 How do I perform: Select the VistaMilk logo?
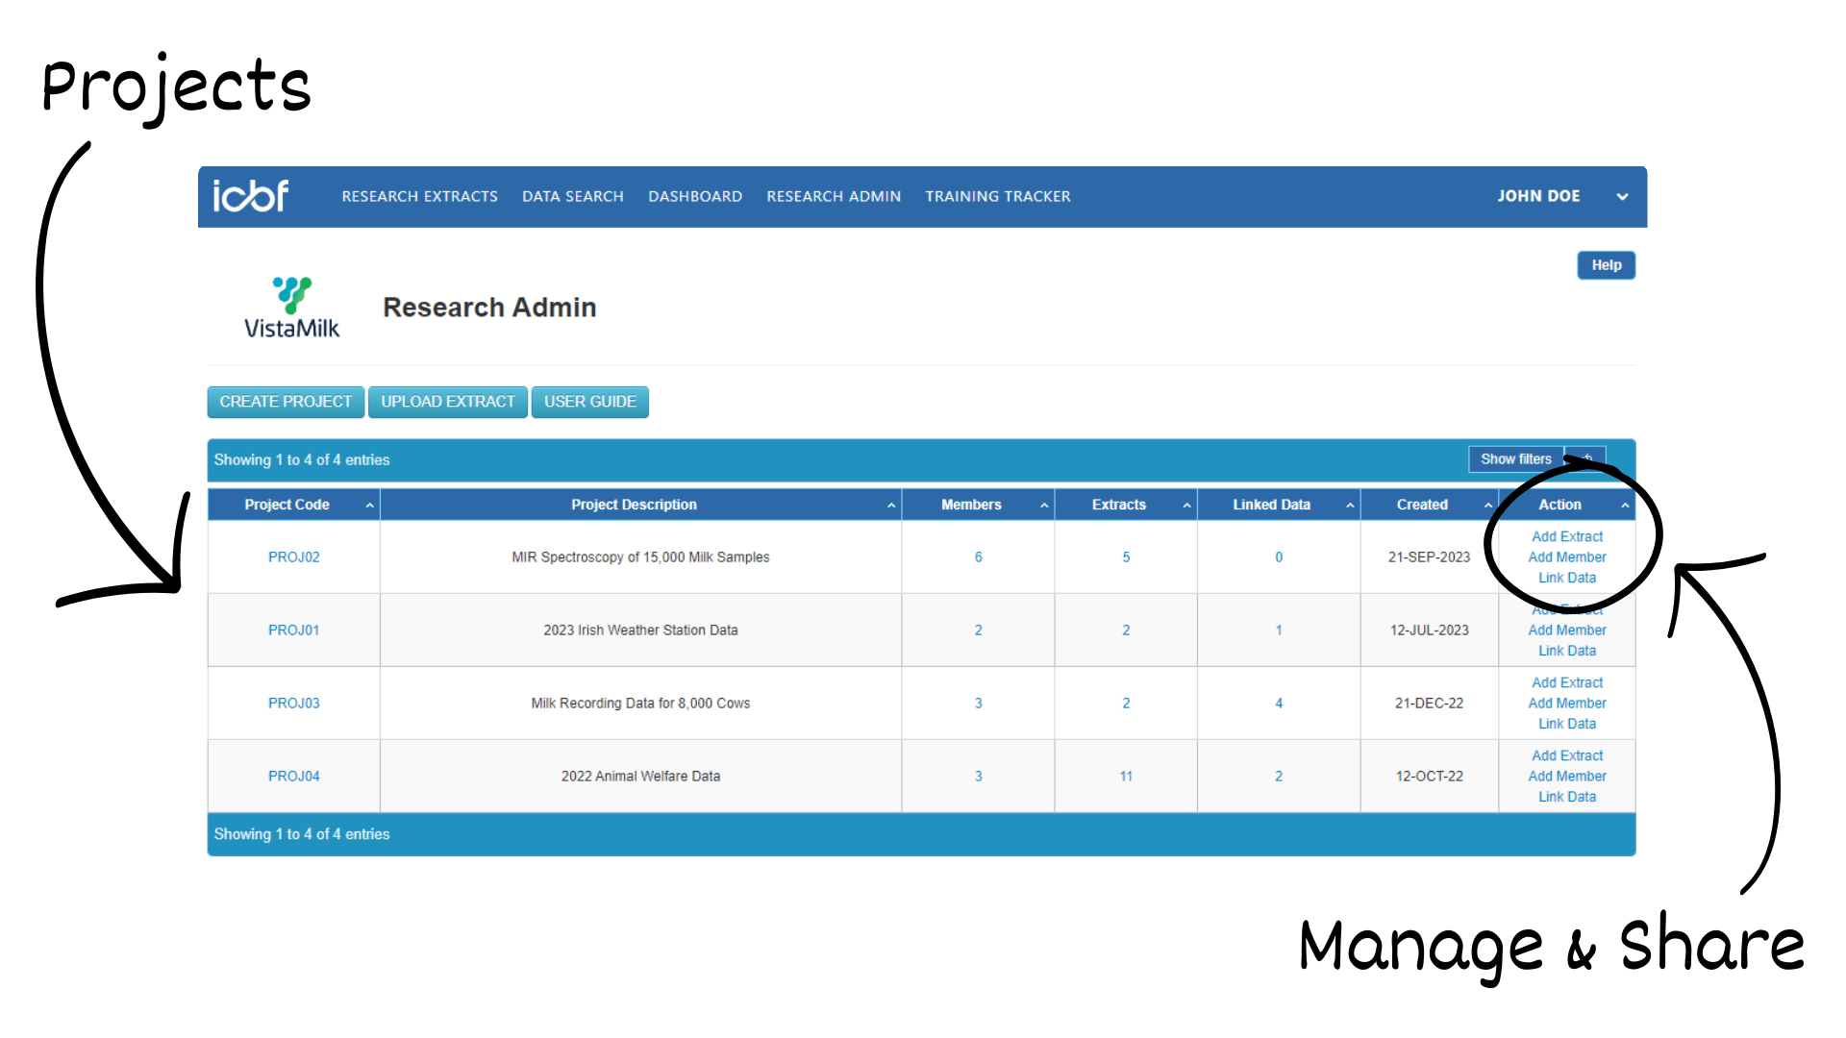coord(291,308)
